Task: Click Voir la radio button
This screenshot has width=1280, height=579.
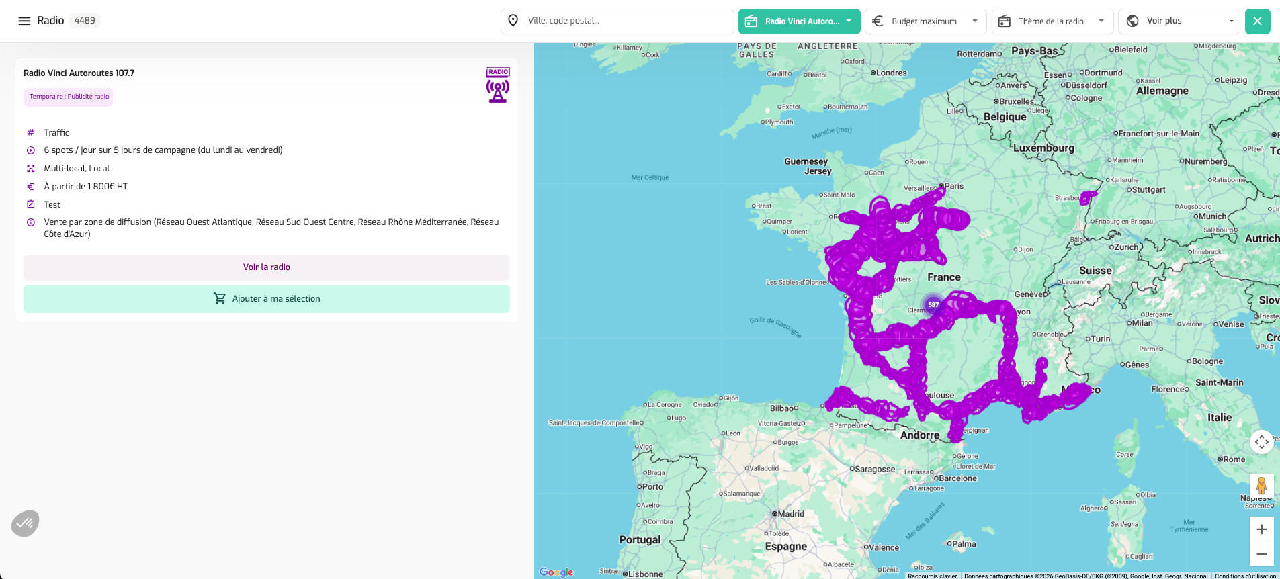Action: coord(267,267)
